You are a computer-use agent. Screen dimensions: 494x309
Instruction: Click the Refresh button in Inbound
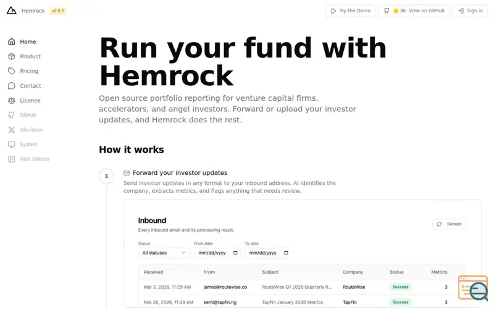450,224
